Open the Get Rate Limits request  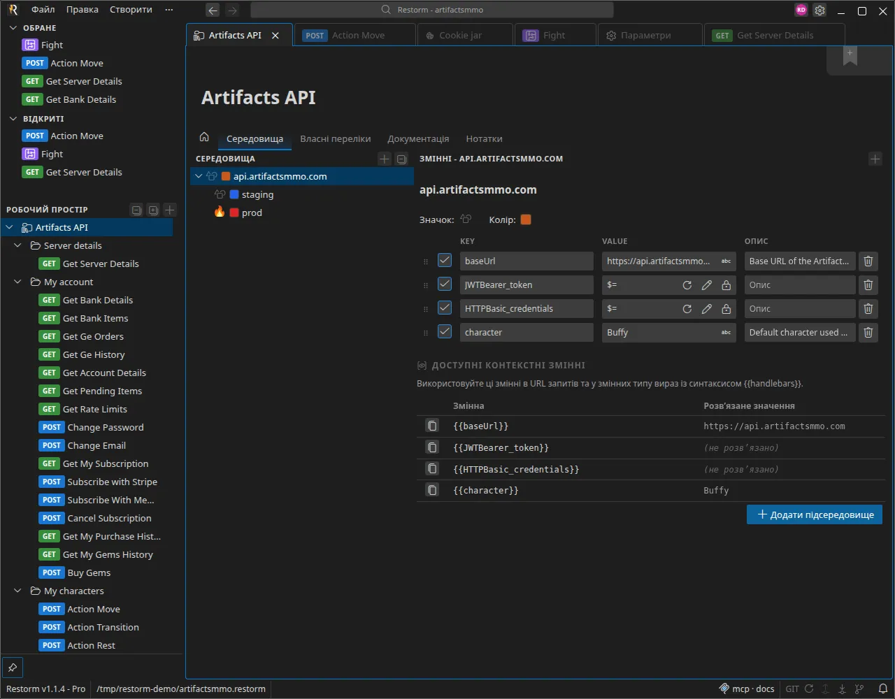click(x=95, y=409)
